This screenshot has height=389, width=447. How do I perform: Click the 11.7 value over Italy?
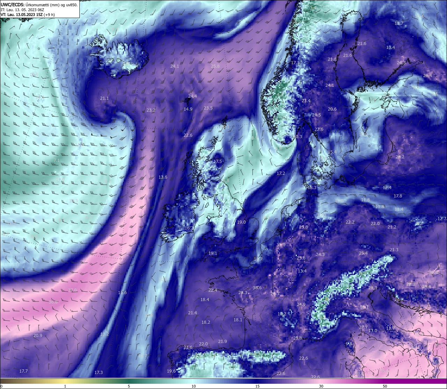coord(390,328)
